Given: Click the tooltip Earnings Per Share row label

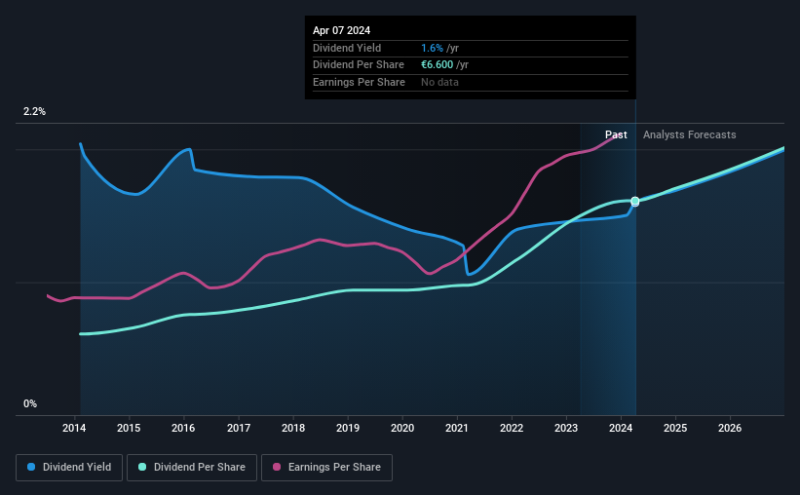Looking at the screenshot, I should pos(359,82).
